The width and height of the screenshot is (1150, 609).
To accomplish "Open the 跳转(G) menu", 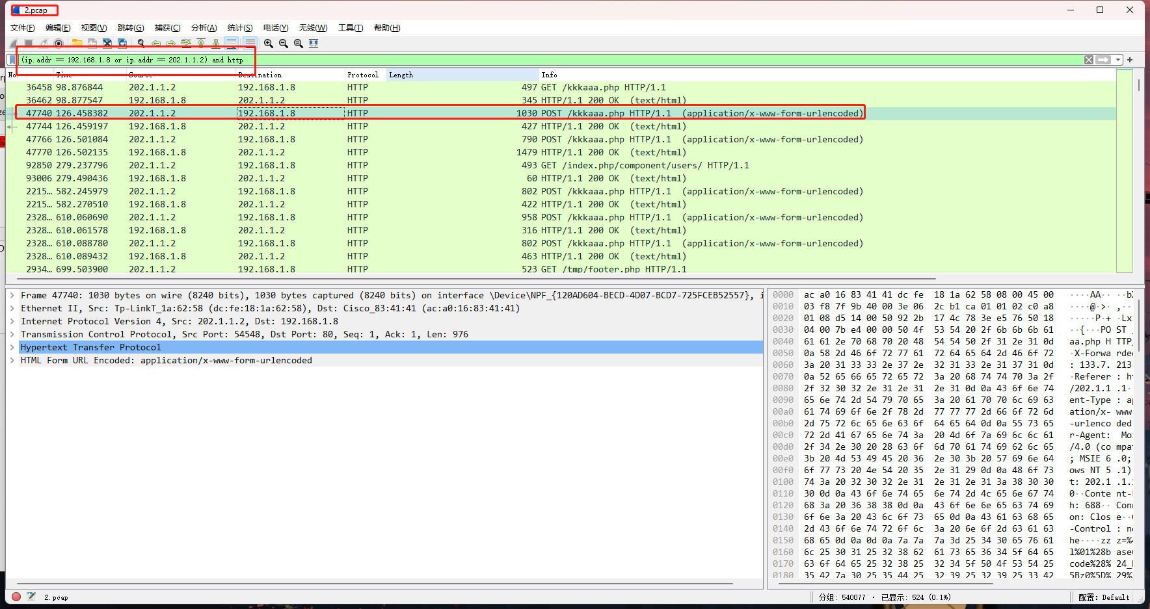I will point(131,28).
